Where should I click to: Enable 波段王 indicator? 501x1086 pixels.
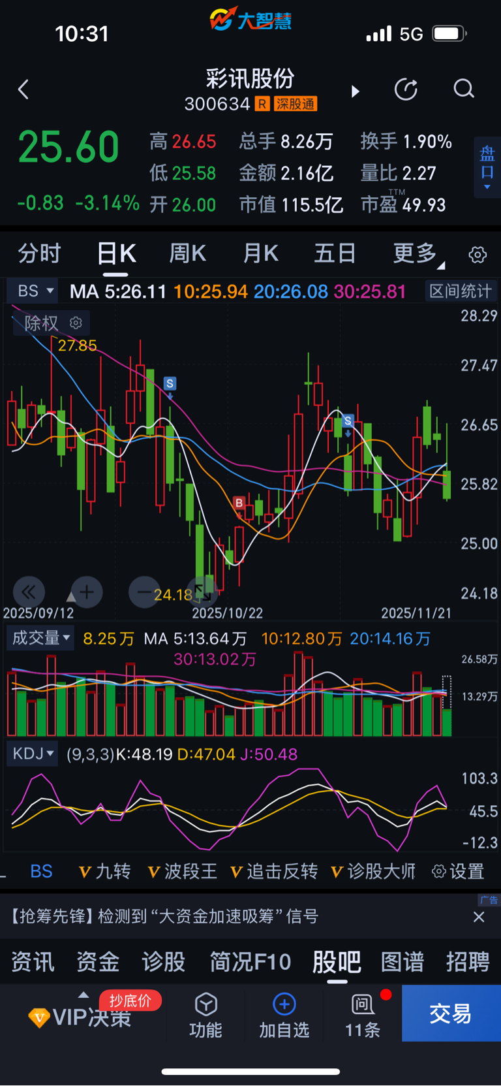pyautogui.click(x=182, y=871)
